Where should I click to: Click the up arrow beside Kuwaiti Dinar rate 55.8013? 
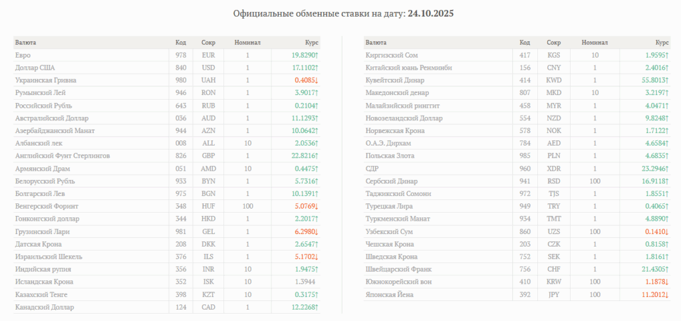(x=666, y=80)
